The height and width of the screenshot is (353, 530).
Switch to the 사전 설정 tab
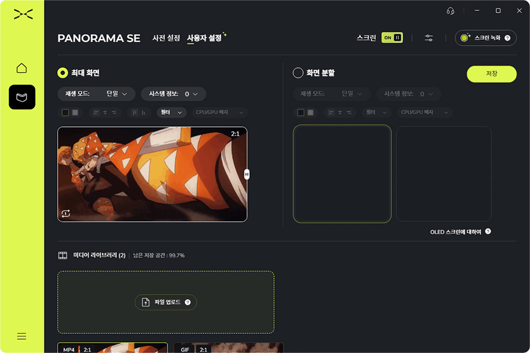pyautogui.click(x=166, y=38)
